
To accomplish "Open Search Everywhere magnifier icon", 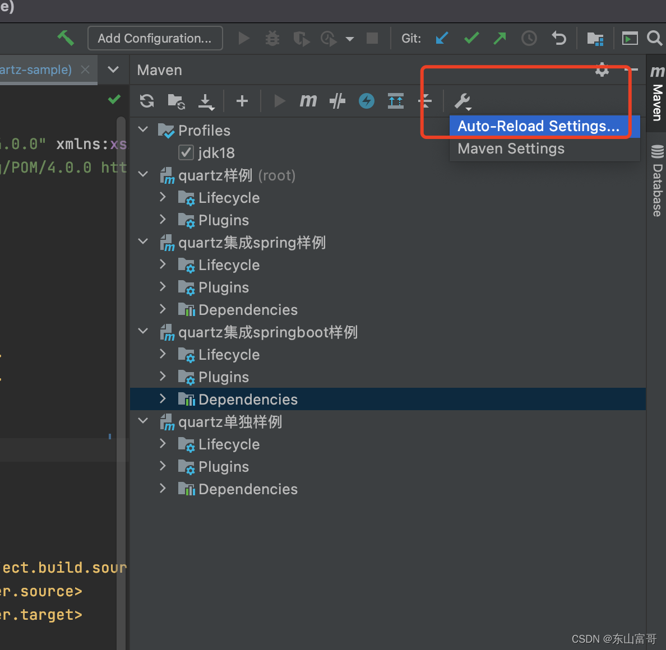I will pos(655,38).
